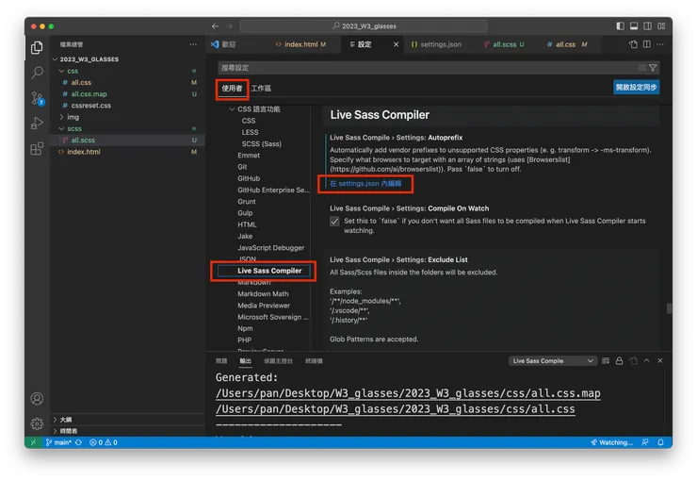Click the Manage gear icon
Screen dimensions: 697x481
(37, 423)
